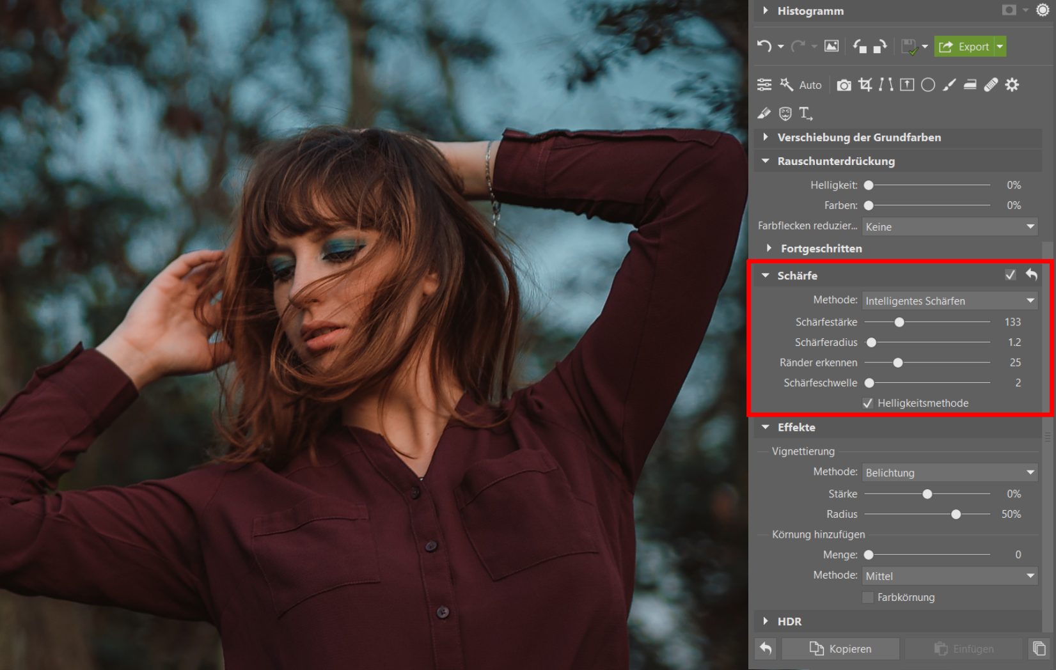This screenshot has width=1056, height=670.
Task: Click the undo arrow icon
Action: 764,47
